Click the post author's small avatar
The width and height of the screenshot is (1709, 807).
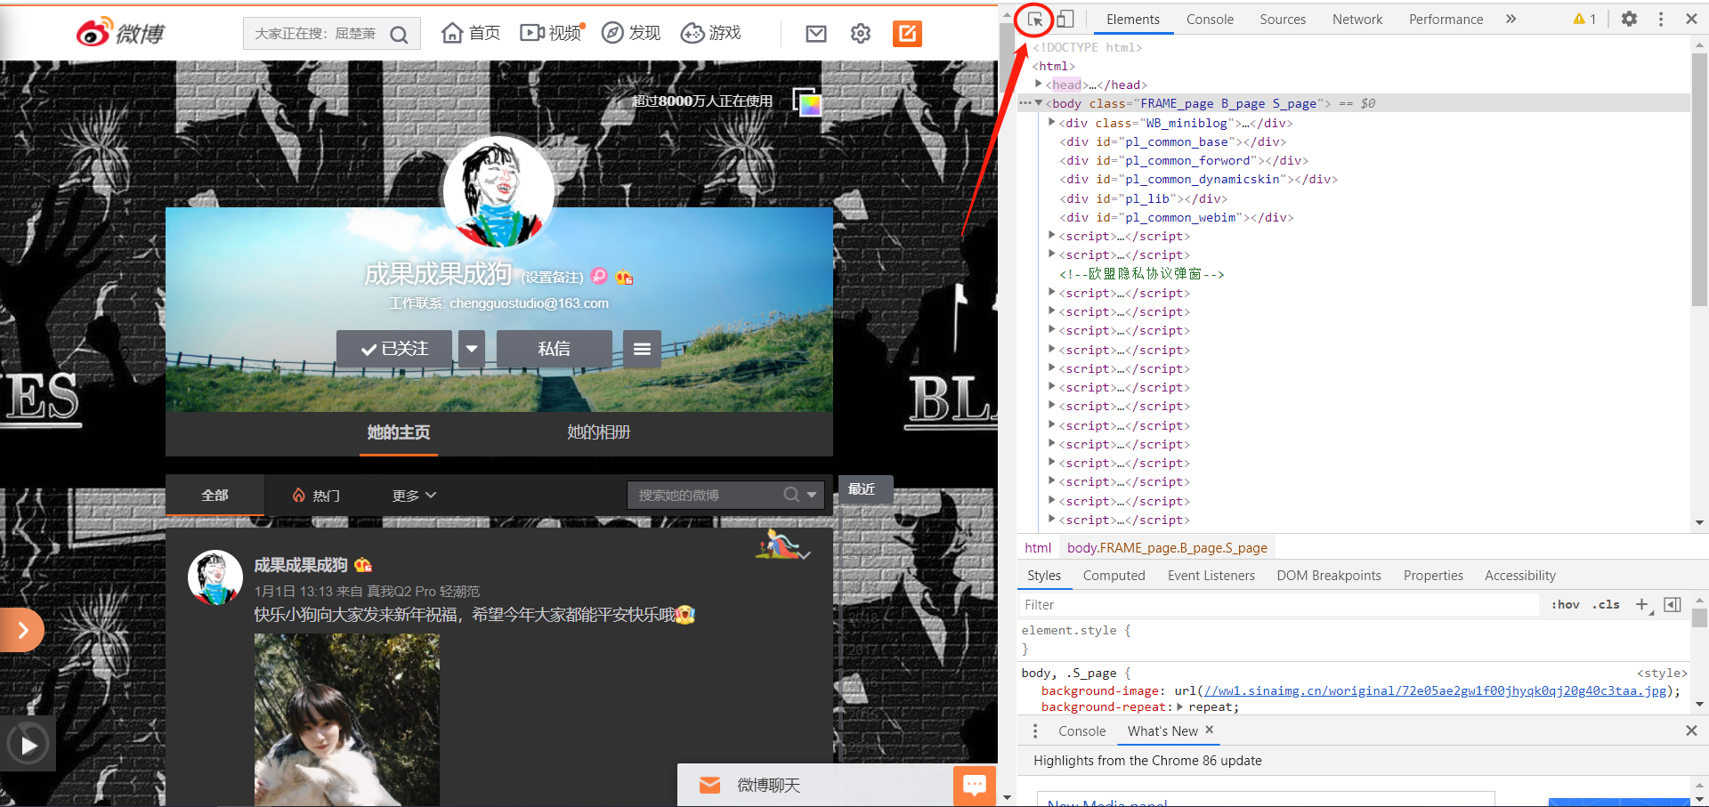(215, 577)
